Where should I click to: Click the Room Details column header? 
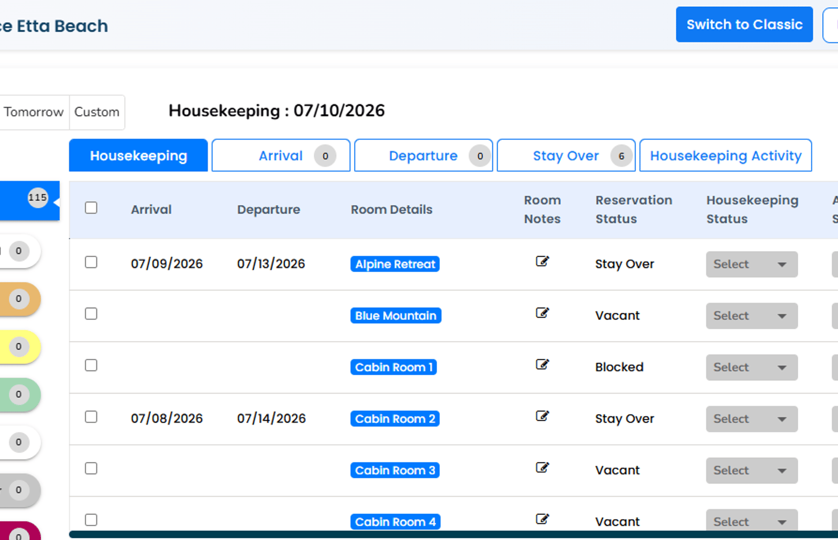point(392,209)
